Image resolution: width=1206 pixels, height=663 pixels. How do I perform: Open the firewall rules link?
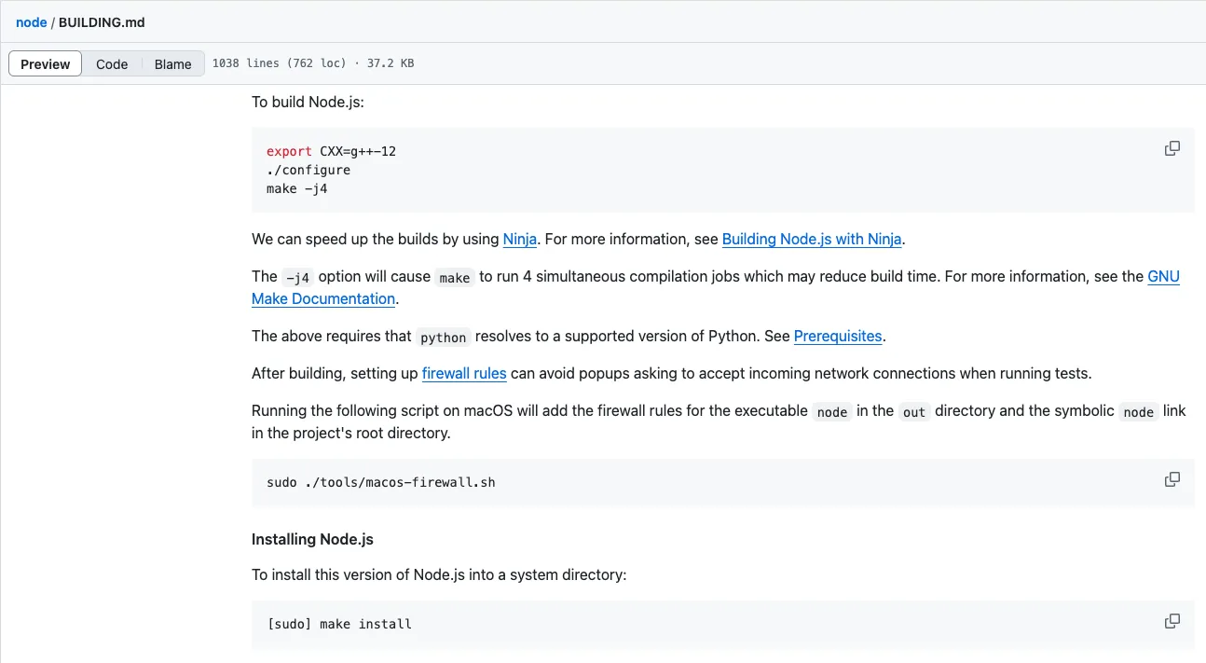tap(464, 373)
